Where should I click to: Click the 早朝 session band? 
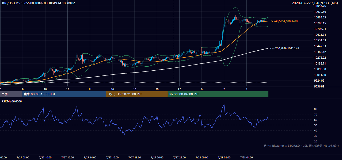pos(11,94)
